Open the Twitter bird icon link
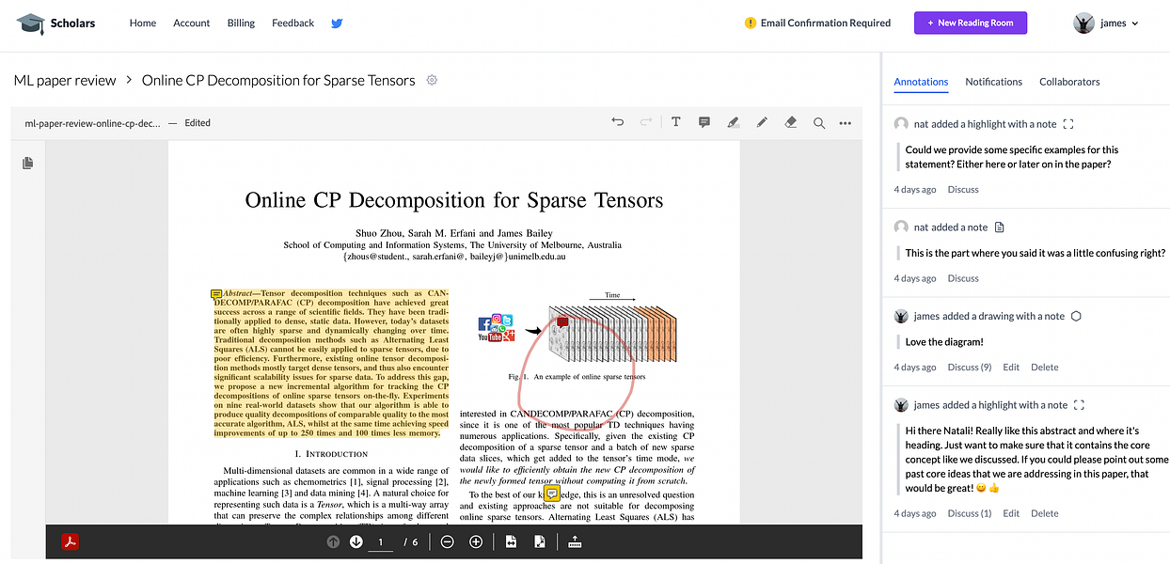Screen dimensions: 1170x564 [x=337, y=23]
